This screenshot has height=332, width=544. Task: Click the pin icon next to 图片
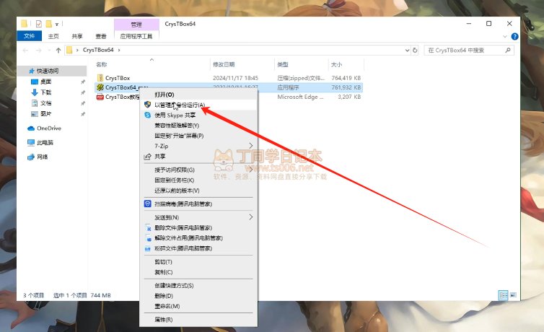pyautogui.click(x=83, y=114)
